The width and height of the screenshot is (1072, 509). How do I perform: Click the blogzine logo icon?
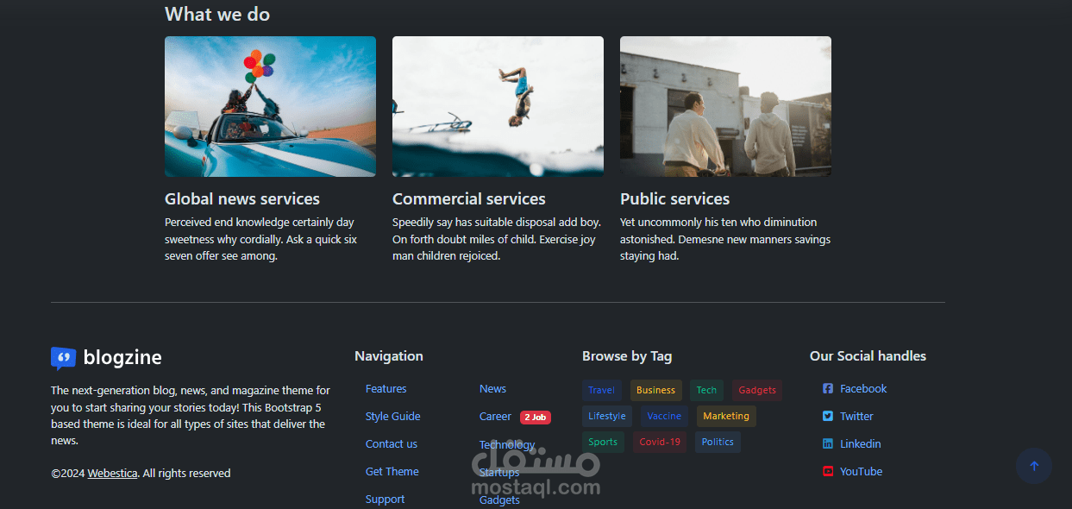63,357
